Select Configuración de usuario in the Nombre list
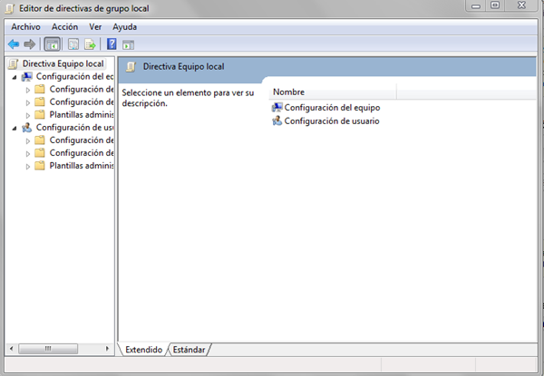 332,121
